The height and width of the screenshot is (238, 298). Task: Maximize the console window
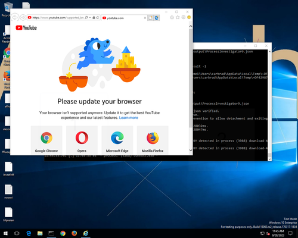tap(256, 46)
